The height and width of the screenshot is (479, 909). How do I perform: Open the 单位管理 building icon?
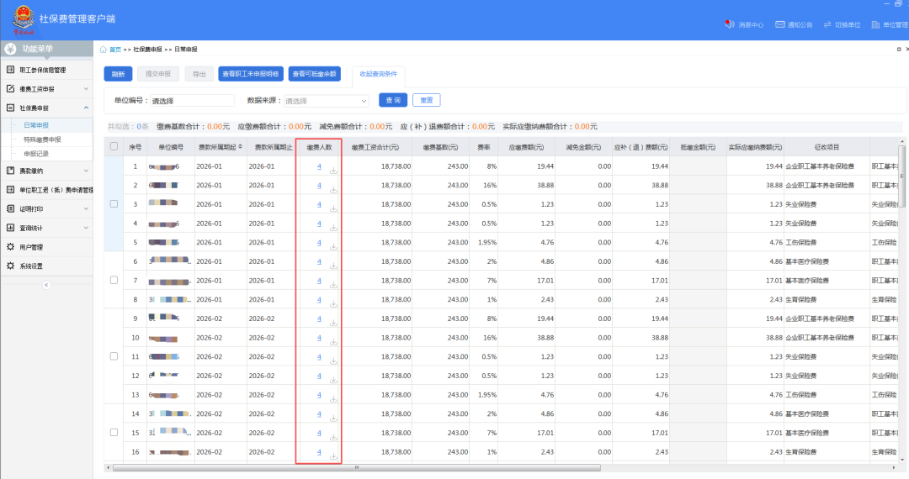pos(875,24)
